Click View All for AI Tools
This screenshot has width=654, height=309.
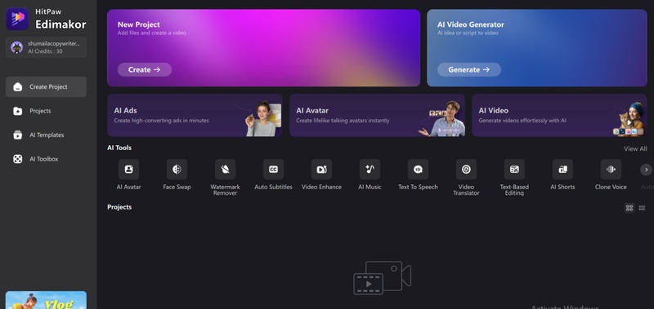pyautogui.click(x=635, y=148)
